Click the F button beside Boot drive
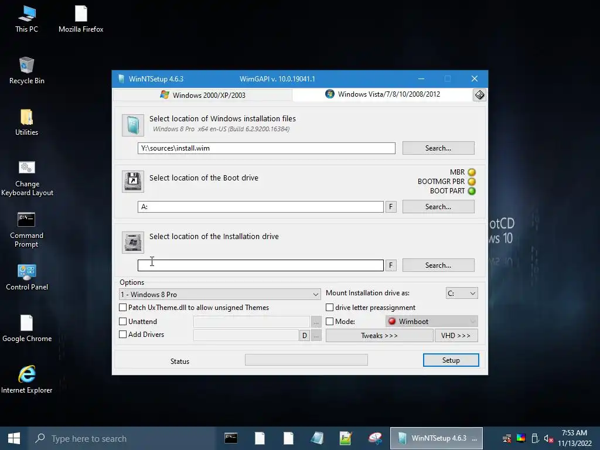The image size is (600, 450). (x=391, y=207)
